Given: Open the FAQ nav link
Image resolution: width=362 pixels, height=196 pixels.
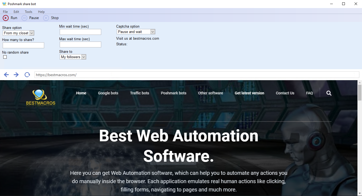Looking at the screenshot, I should coord(309,93).
